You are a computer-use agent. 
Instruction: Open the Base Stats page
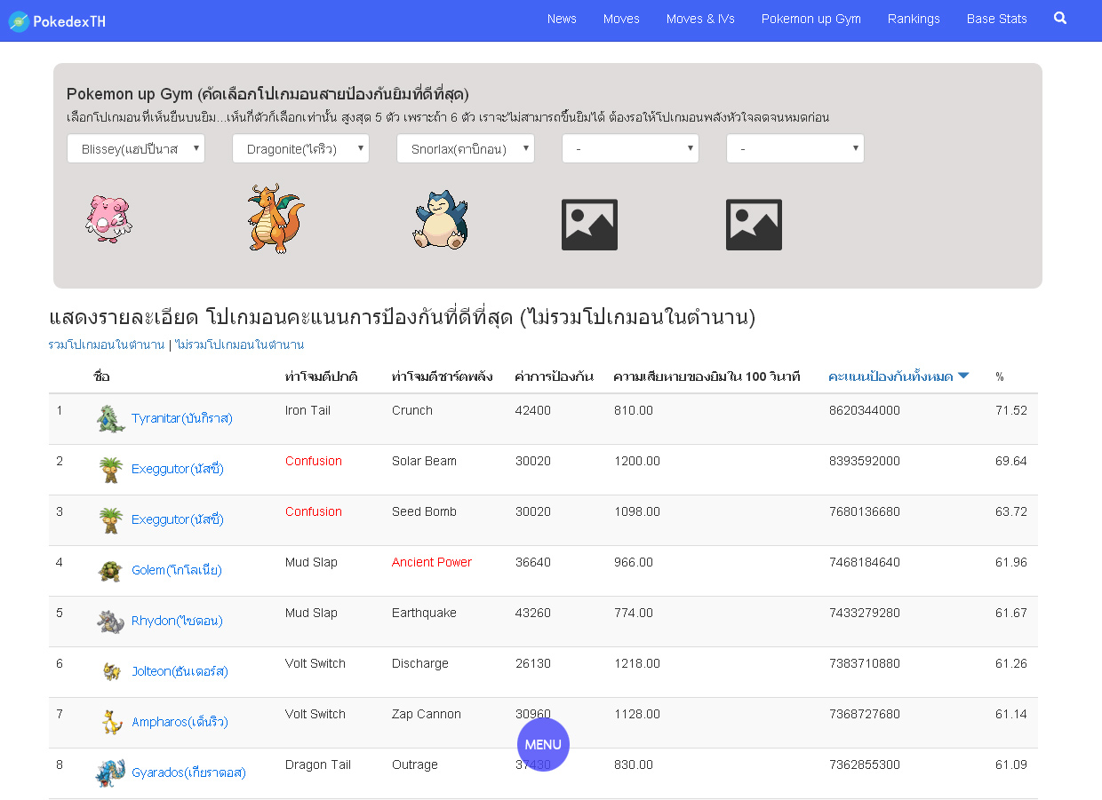click(x=997, y=19)
